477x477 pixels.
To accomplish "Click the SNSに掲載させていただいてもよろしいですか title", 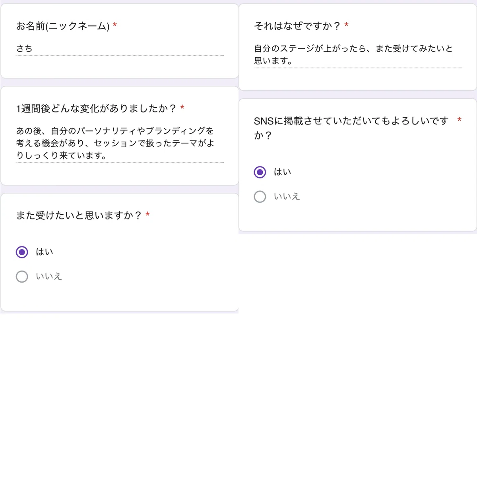I will click(351, 128).
